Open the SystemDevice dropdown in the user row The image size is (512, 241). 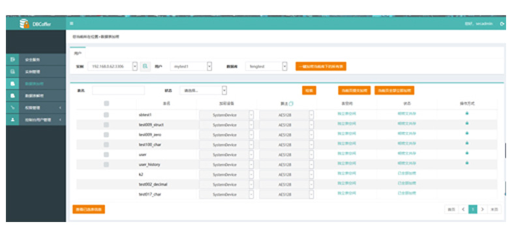226,155
